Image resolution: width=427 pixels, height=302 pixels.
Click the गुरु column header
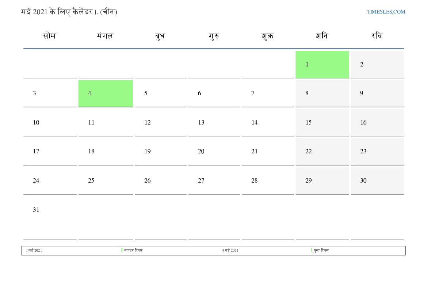coord(214,36)
